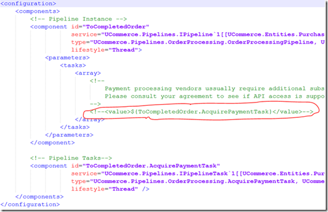The width and height of the screenshot is (328, 212).
Task: Click the opening configuration tag
Action: [28, 3]
